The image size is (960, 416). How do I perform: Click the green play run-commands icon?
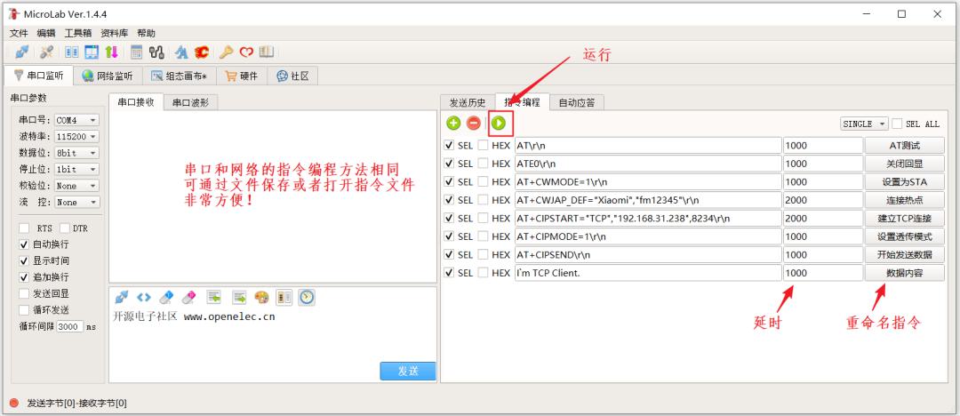coord(499,124)
